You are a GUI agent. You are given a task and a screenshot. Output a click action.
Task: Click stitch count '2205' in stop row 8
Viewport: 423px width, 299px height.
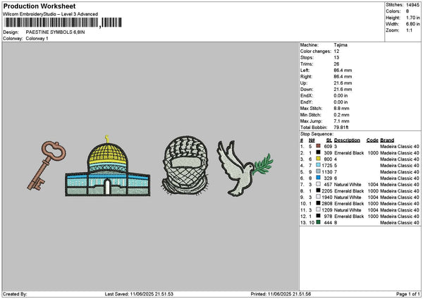327,191
